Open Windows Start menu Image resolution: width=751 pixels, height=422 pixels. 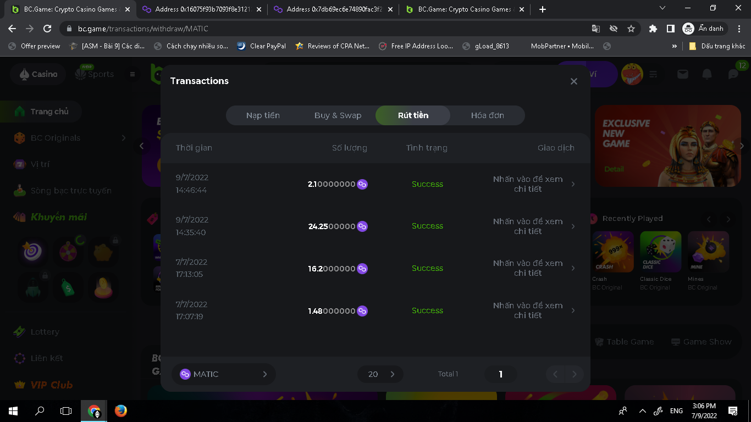13,411
